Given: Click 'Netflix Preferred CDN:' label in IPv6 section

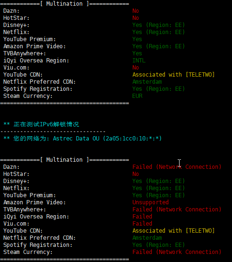Looking at the screenshot, I should coord(39,238).
